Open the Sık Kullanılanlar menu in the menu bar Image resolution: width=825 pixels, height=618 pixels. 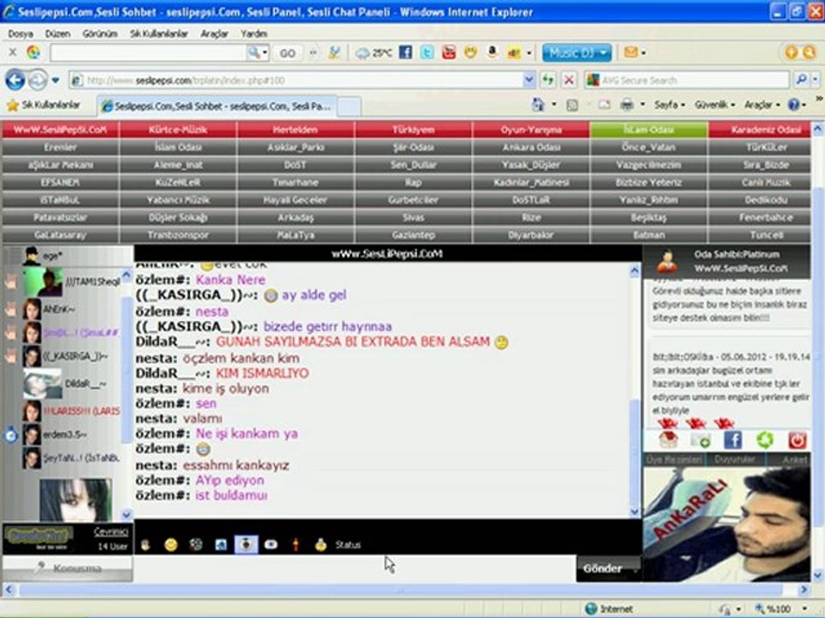[159, 33]
